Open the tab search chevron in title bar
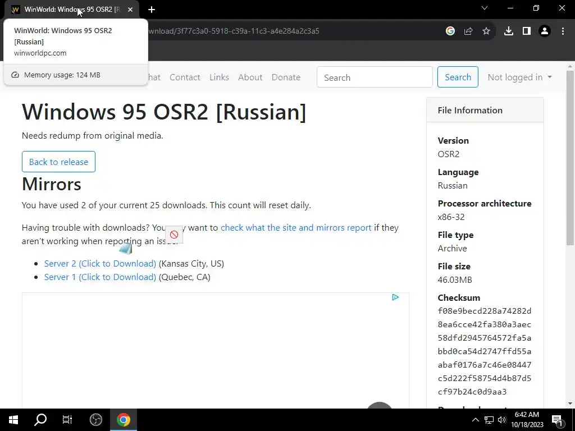 pyautogui.click(x=485, y=8)
